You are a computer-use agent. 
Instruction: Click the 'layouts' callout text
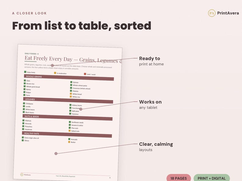pyautogui.click(x=146, y=150)
